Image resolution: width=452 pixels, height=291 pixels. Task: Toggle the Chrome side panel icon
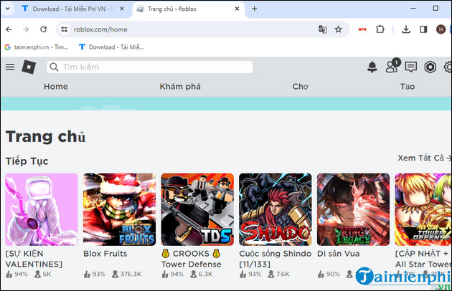pos(423,29)
